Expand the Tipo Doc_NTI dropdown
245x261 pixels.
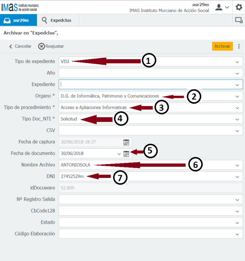tap(237, 119)
